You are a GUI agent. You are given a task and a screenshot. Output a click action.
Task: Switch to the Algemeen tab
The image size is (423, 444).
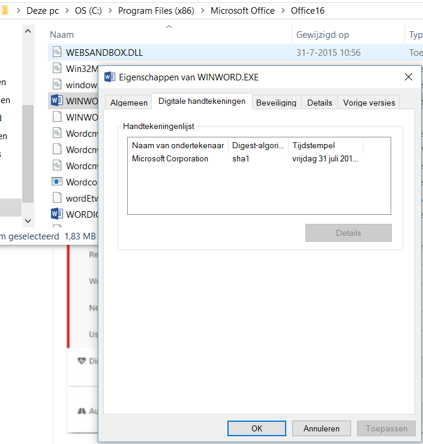129,103
